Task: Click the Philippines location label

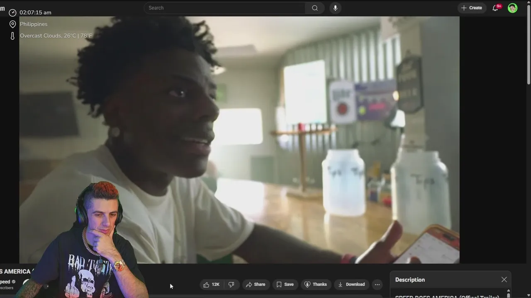Action: 34,24
